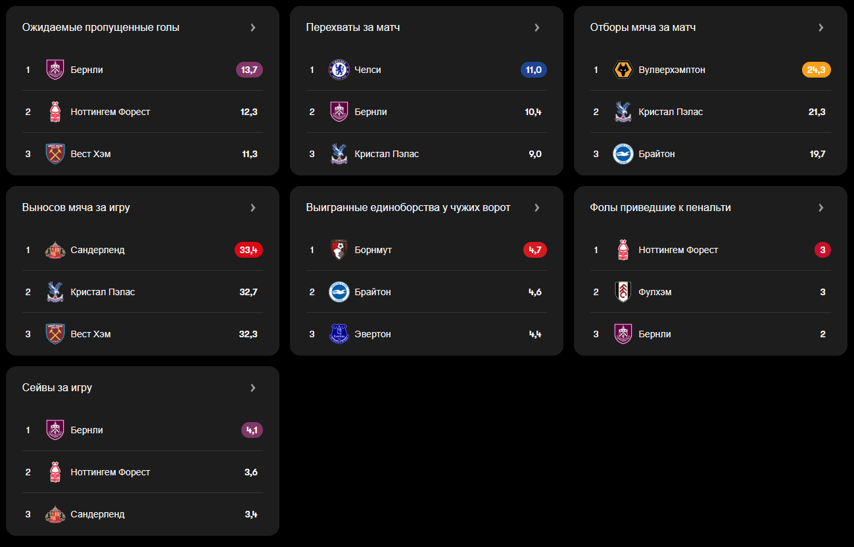Click the Wolverhampton wolf logo
This screenshot has width=854, height=547.
click(623, 70)
